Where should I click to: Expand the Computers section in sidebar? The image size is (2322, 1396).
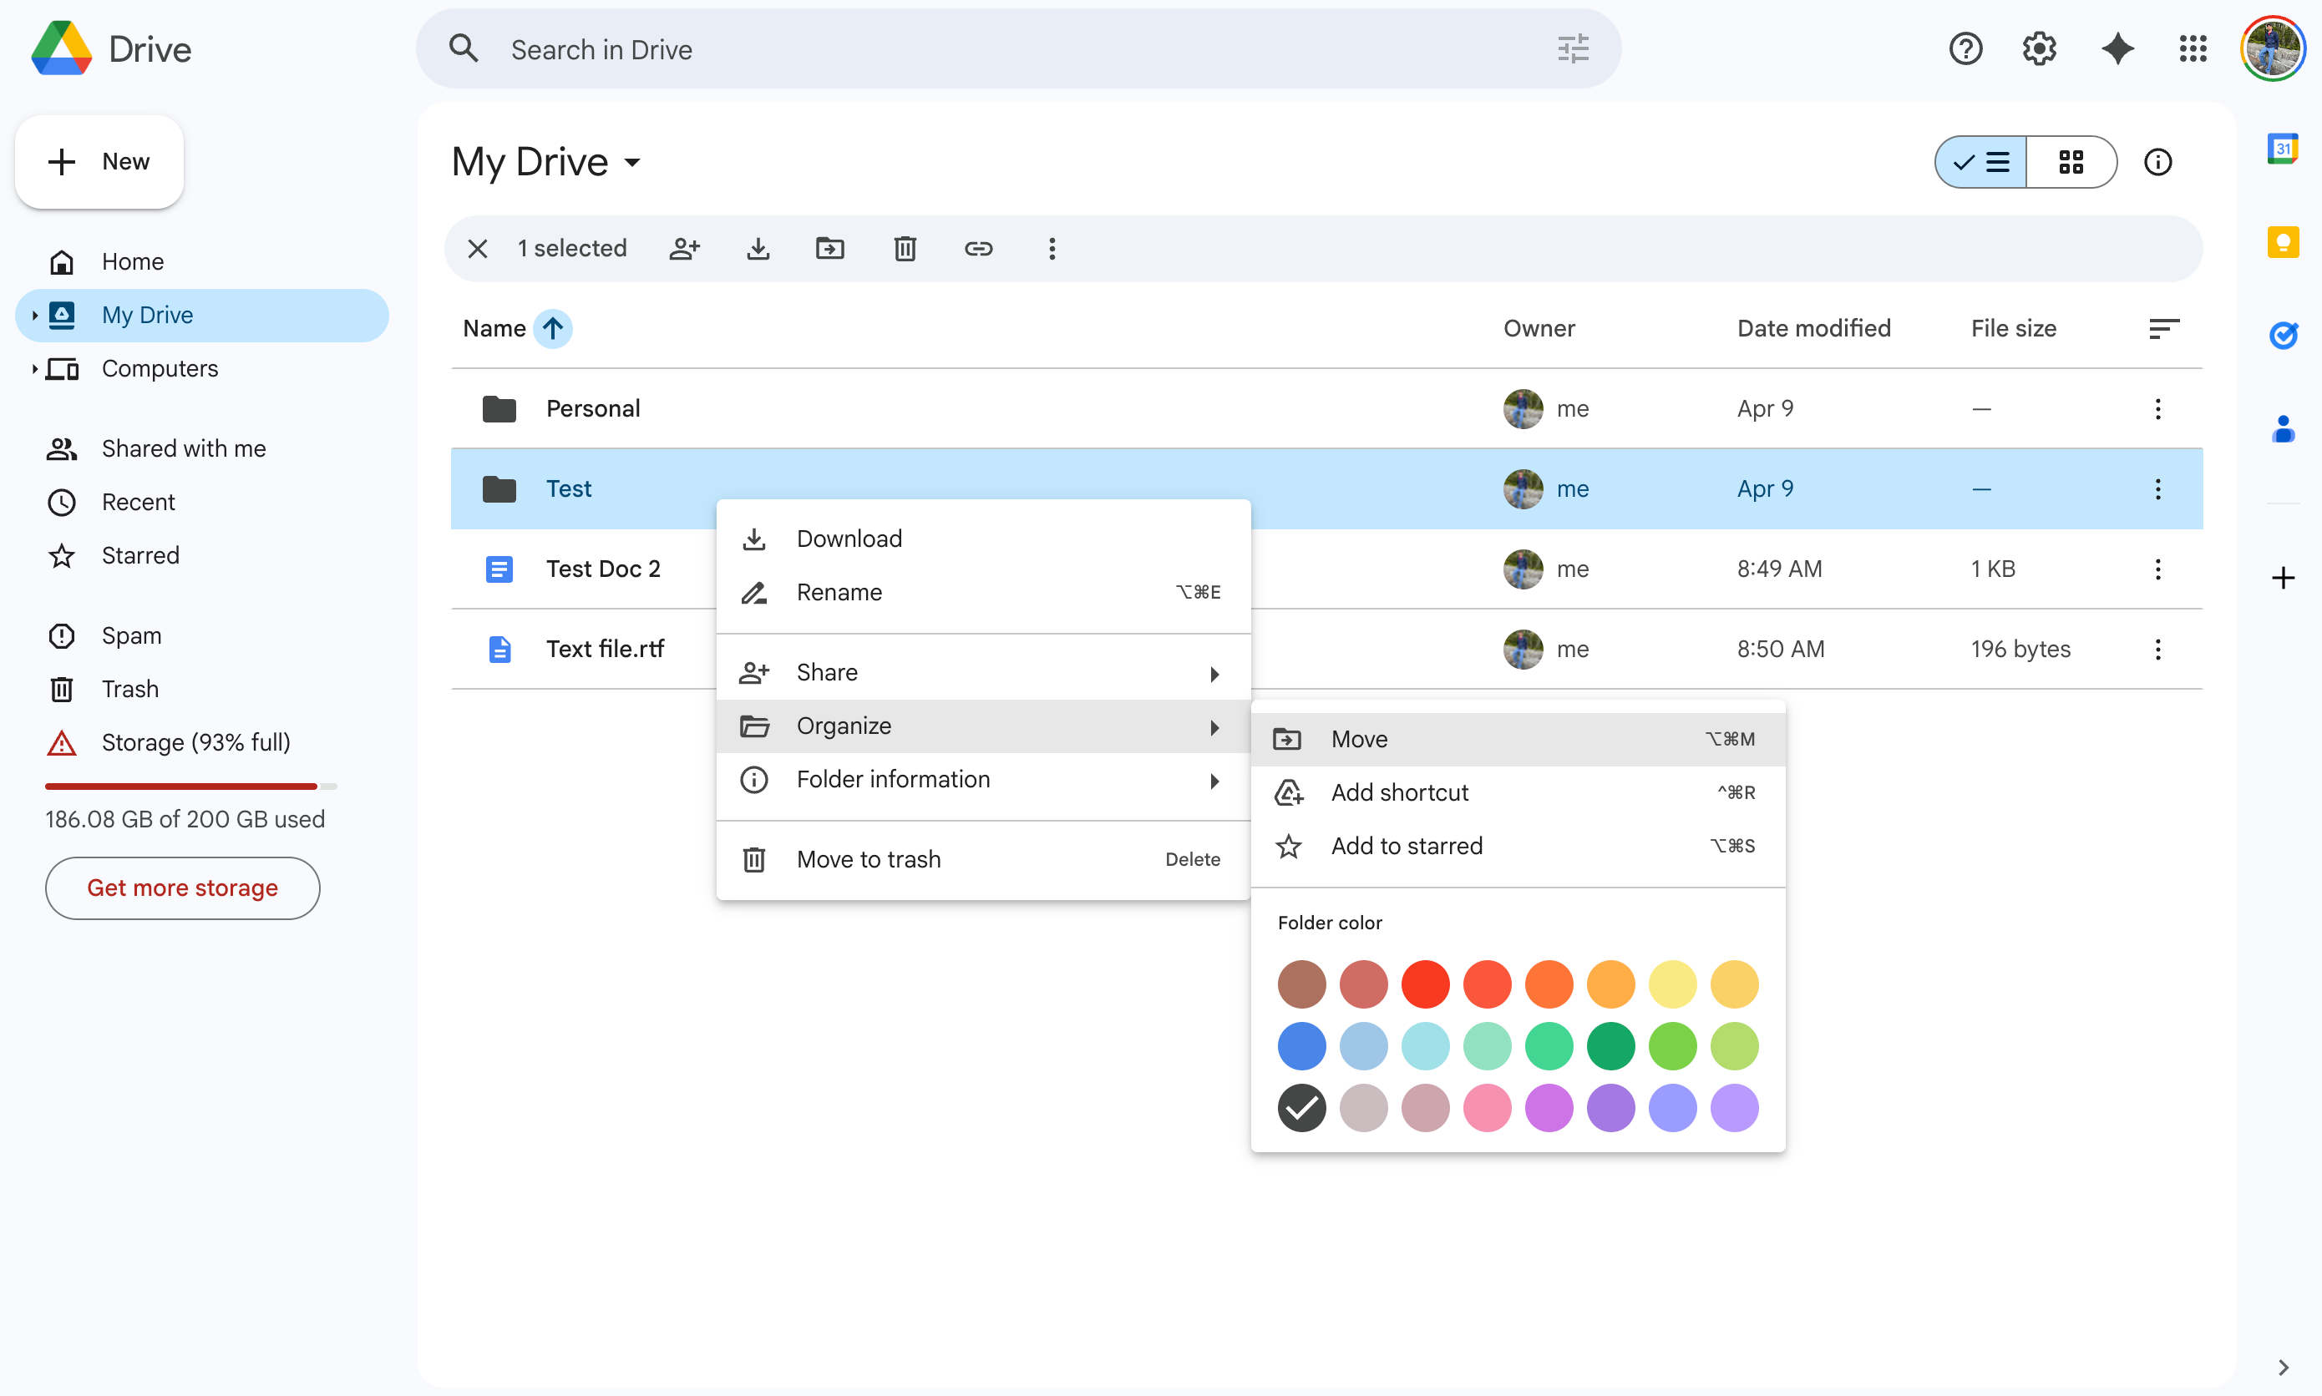(34, 369)
